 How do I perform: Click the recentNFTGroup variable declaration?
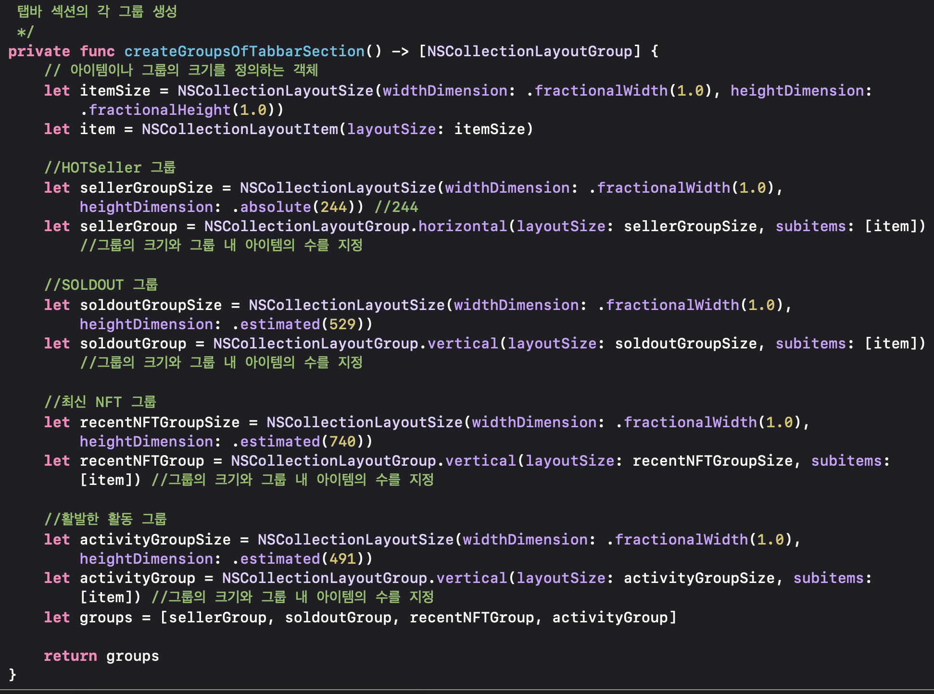(x=142, y=461)
